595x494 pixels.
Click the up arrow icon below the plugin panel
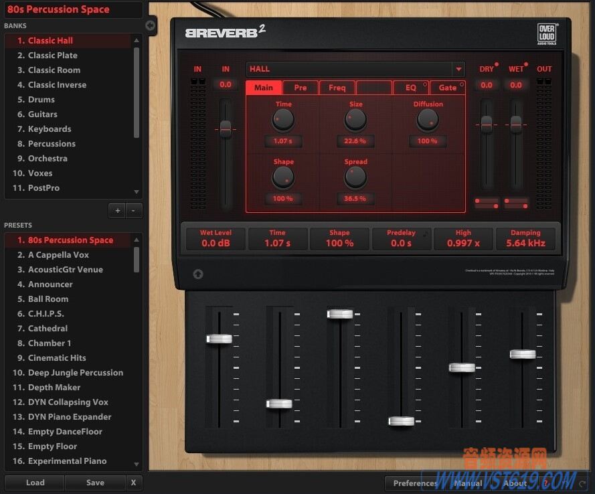point(198,274)
